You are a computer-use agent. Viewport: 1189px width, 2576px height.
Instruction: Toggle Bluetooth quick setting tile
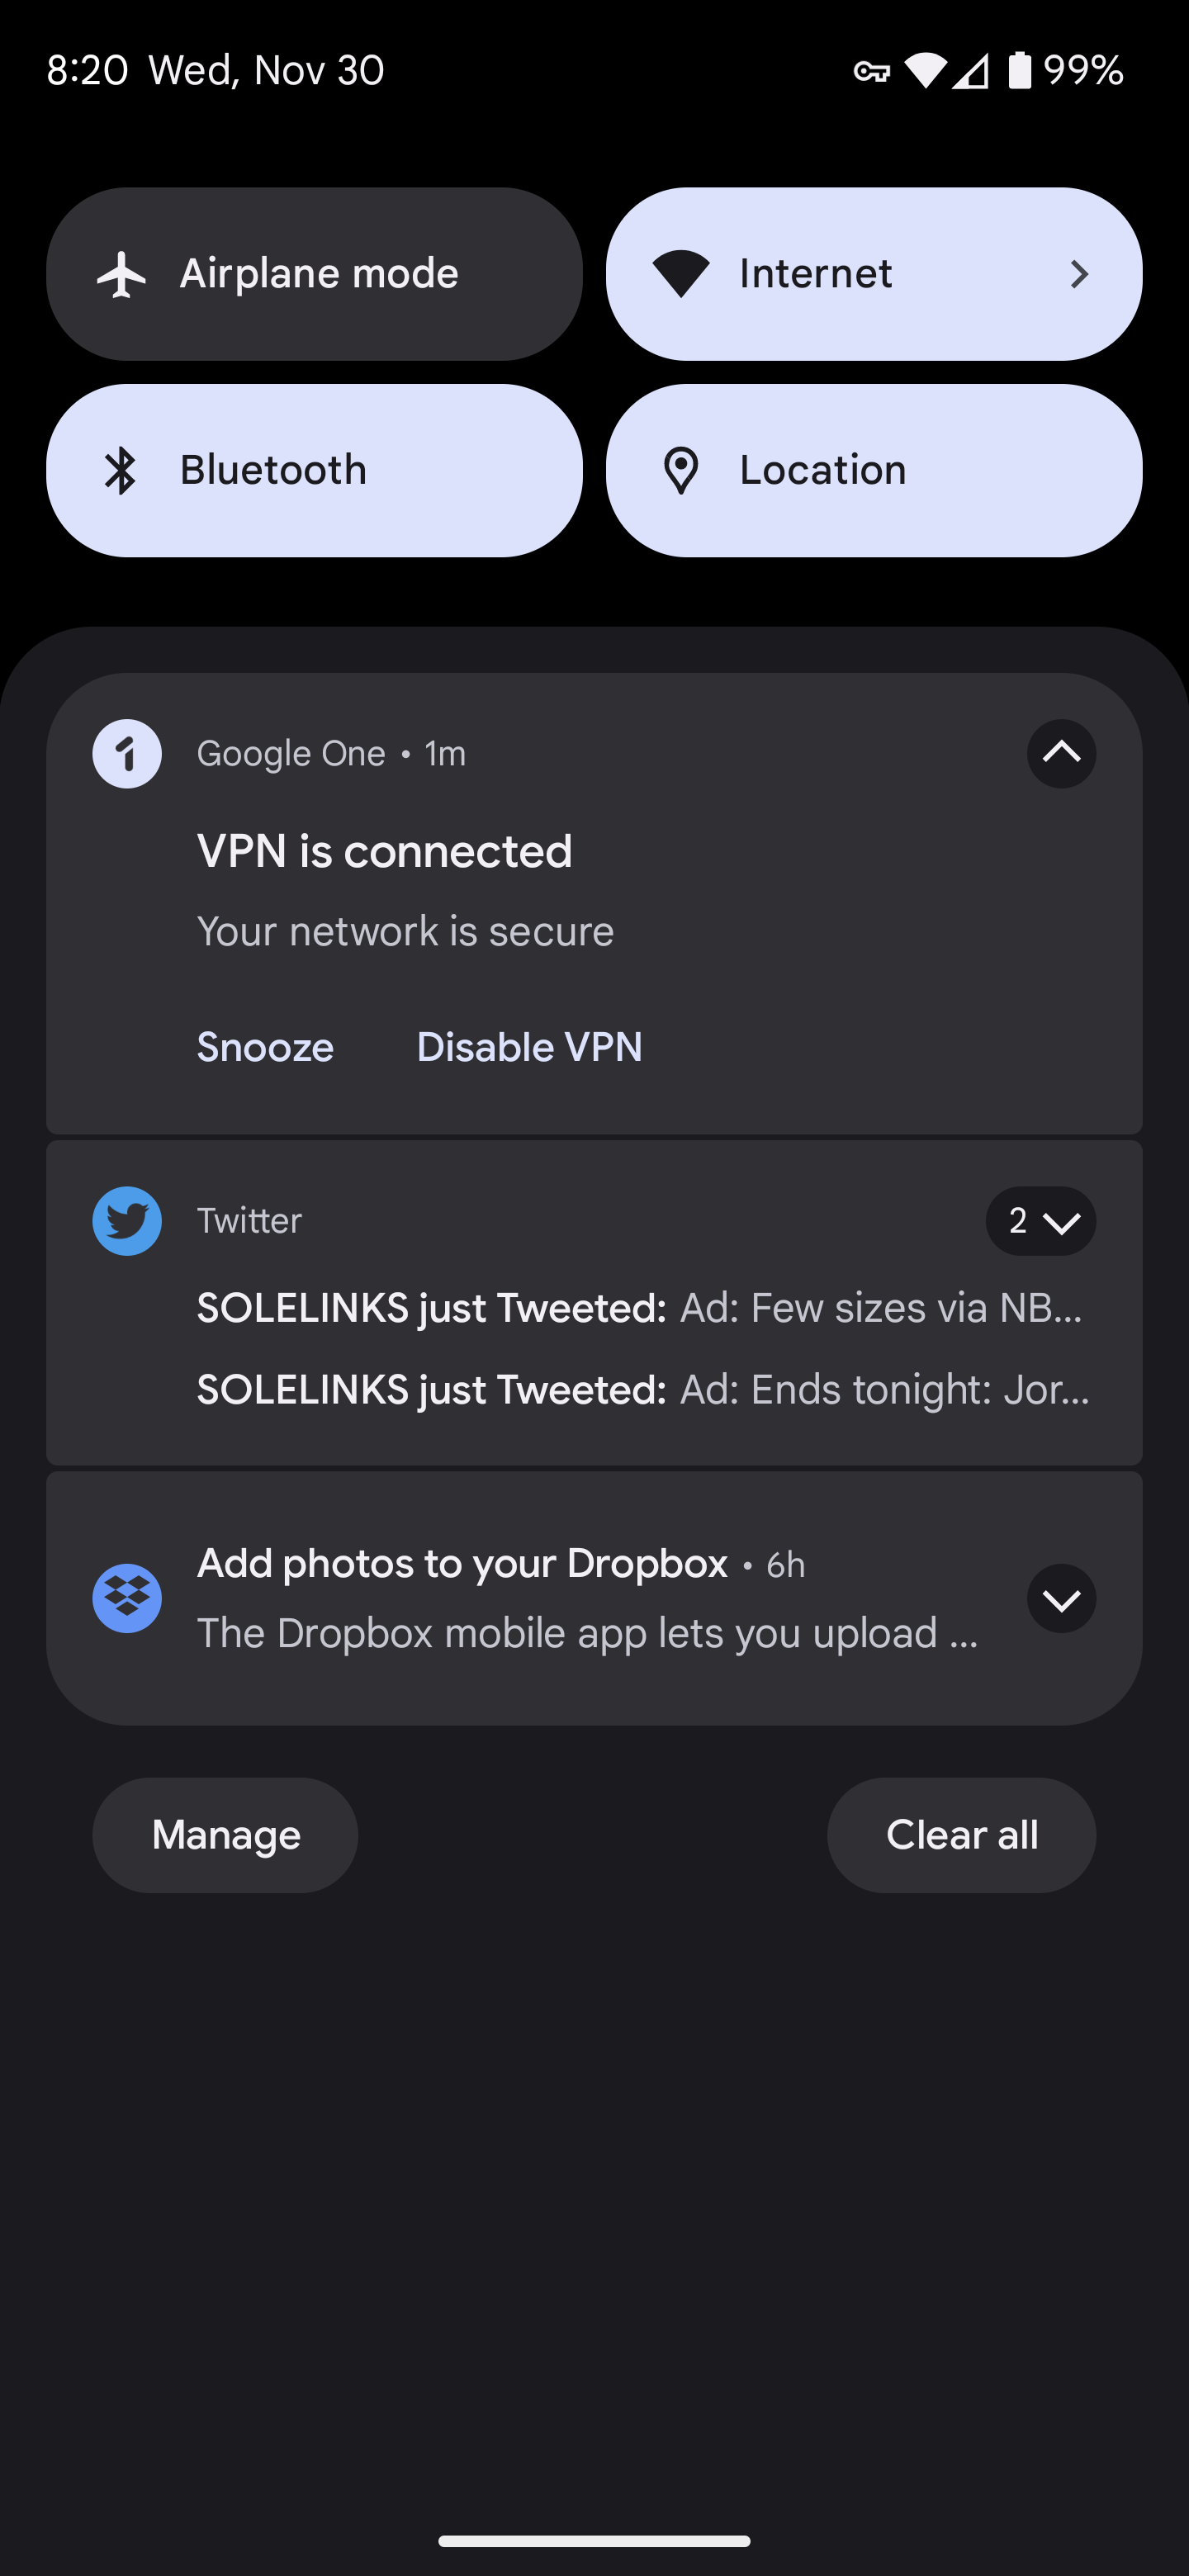pos(314,470)
